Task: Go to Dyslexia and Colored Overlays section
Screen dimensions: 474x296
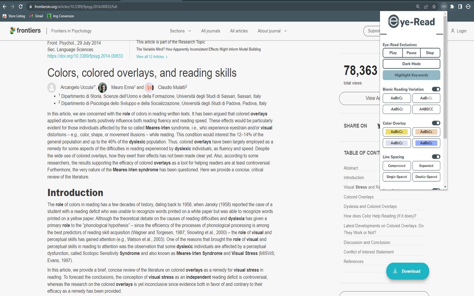Action: tap(370, 206)
